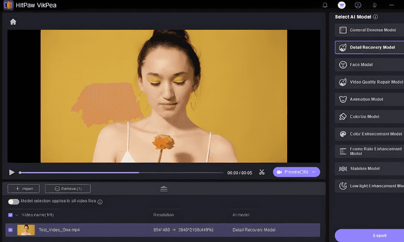Choose the Low-light Enhancement Model
Viewport: 404px width, 242px height.
[x=370, y=186]
